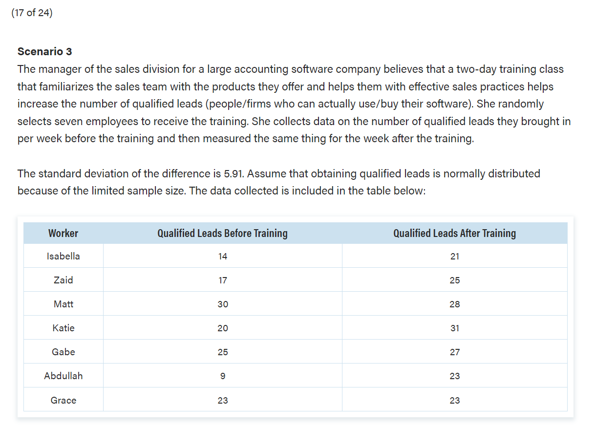Click the Zaid worker cell

pos(63,280)
